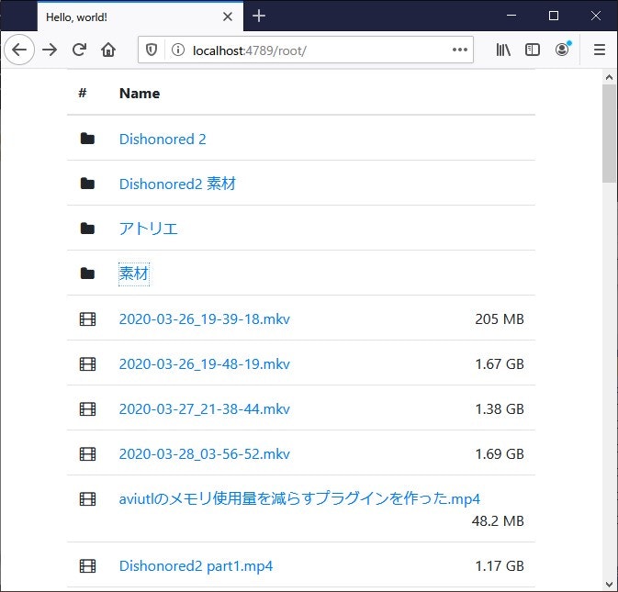Reload the current page
This screenshot has width=618, height=592.
pos(79,50)
